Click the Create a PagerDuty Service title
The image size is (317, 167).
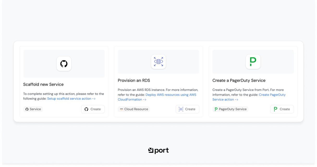tap(239, 80)
